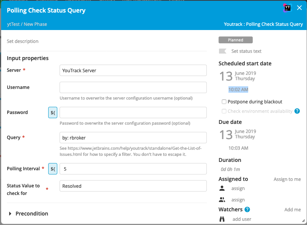The width and height of the screenshot is (307, 225).
Task: Click the Input properties heading
Action: [x=28, y=58]
